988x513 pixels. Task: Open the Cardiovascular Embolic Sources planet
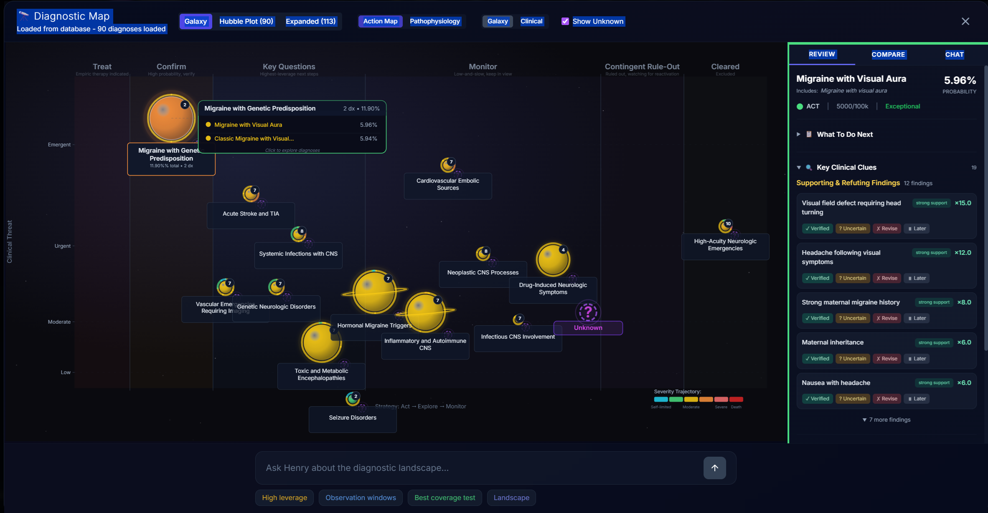coord(448,165)
